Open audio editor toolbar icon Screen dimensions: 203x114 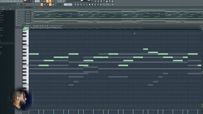pyautogui.click(x=98, y=1)
